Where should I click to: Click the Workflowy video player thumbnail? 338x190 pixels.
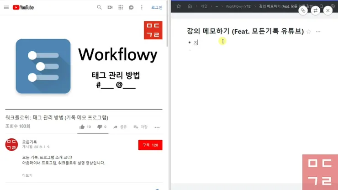click(x=84, y=63)
